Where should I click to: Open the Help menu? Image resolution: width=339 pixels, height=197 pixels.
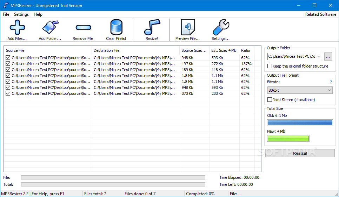tap(38, 14)
